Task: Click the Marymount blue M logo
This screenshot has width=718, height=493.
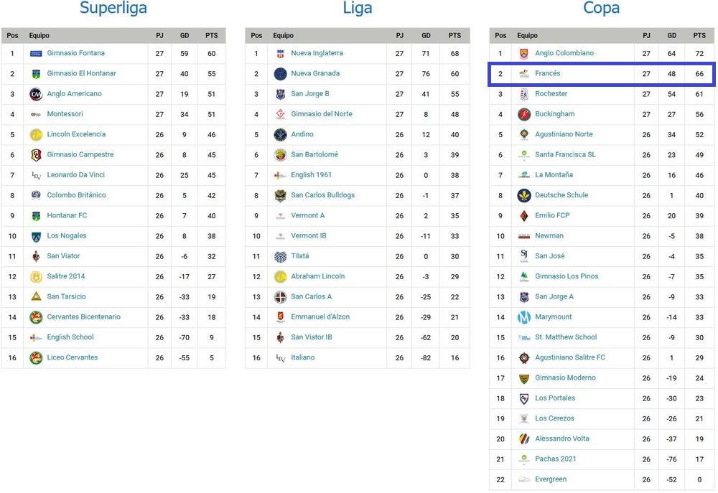Action: click(x=524, y=317)
